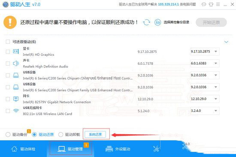Open the 3.2.4.0 version dropdown

point(205,111)
